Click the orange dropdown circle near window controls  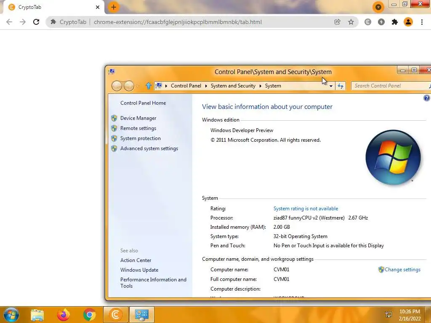378,7
